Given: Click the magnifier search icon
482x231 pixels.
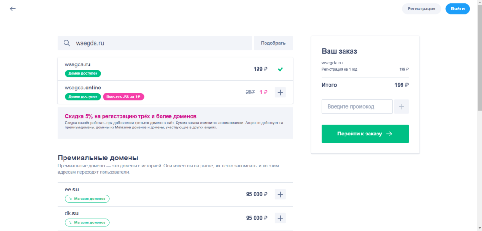Looking at the screenshot, I should [x=67, y=43].
